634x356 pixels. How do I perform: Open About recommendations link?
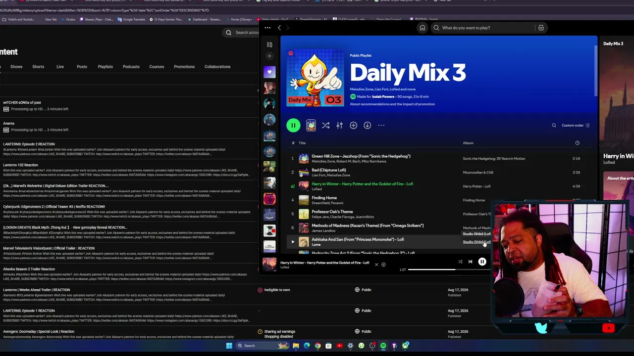click(392, 104)
